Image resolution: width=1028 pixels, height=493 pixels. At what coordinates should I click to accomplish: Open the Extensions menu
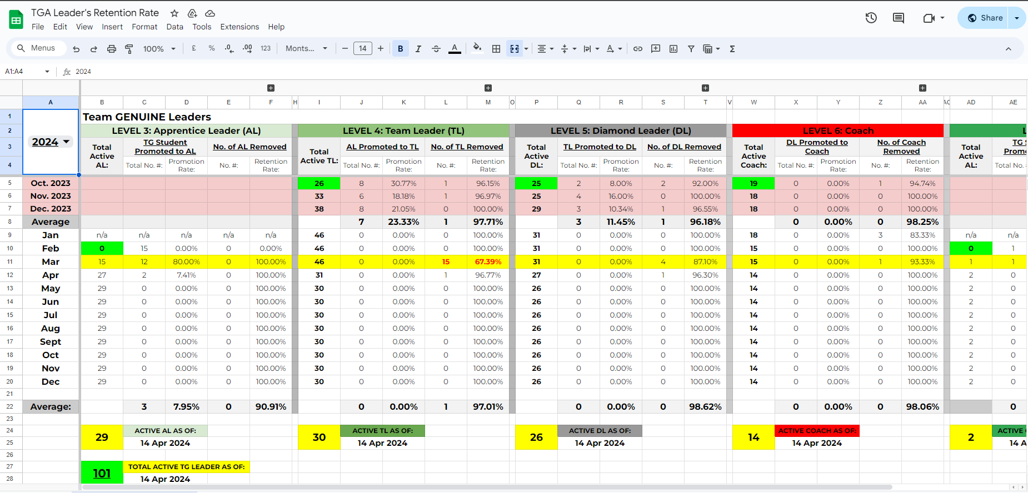(239, 27)
